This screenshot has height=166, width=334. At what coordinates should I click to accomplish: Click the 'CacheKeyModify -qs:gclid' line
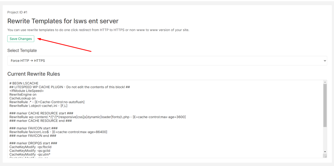tap(30, 151)
